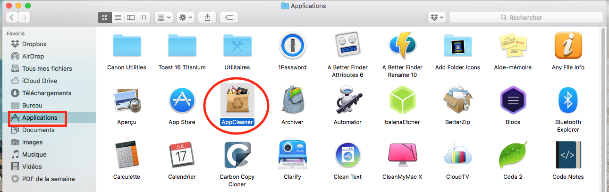Screen dimensions: 609x192
Task: Open the AppCleaner application icon
Action: click(237, 100)
